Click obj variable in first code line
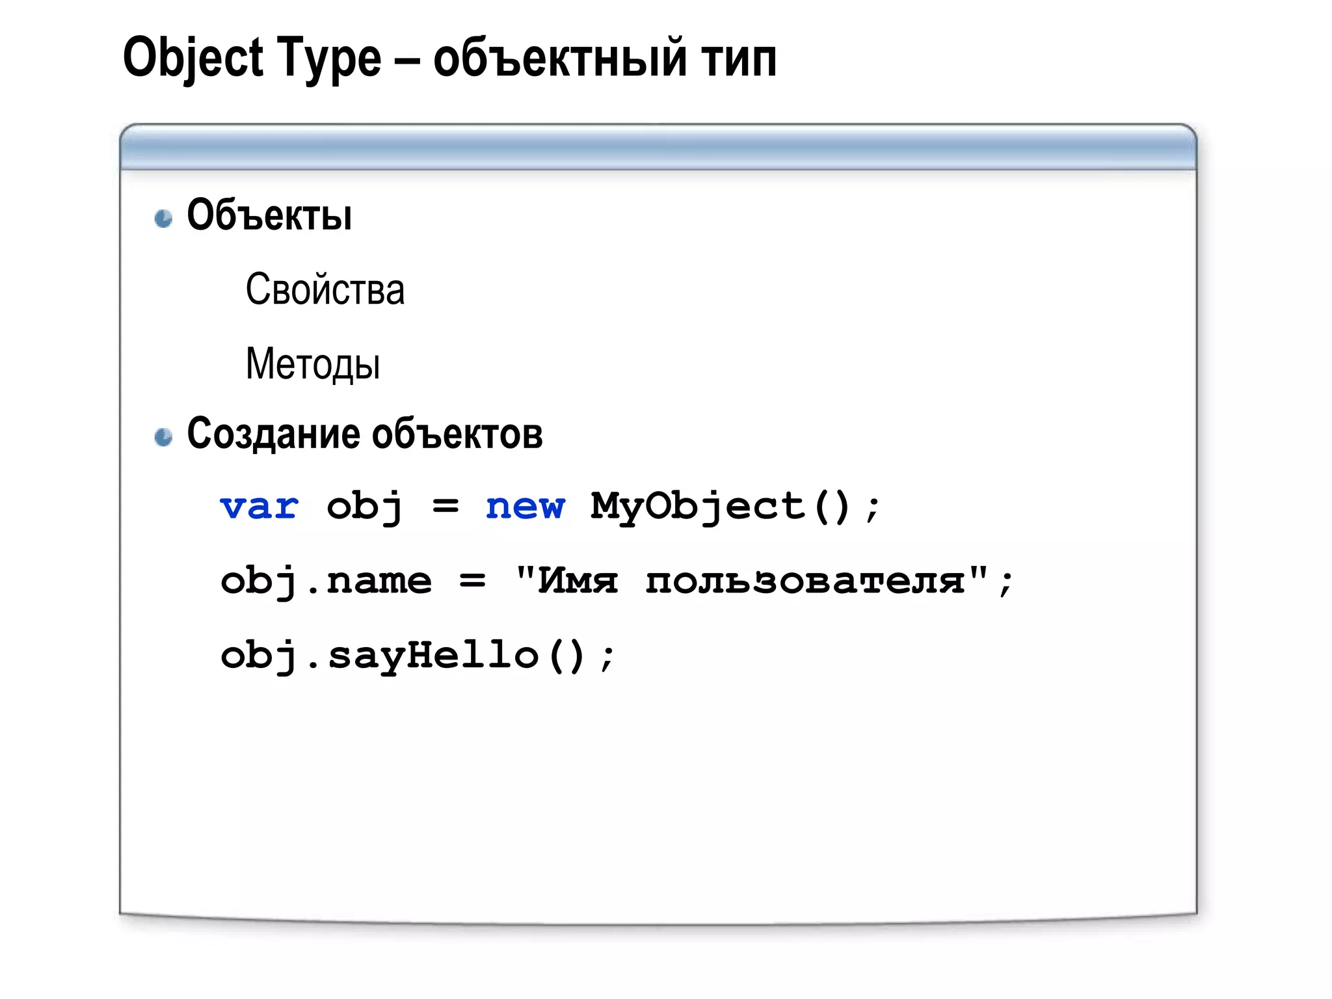Screen dimensions: 1332x999 tap(364, 507)
